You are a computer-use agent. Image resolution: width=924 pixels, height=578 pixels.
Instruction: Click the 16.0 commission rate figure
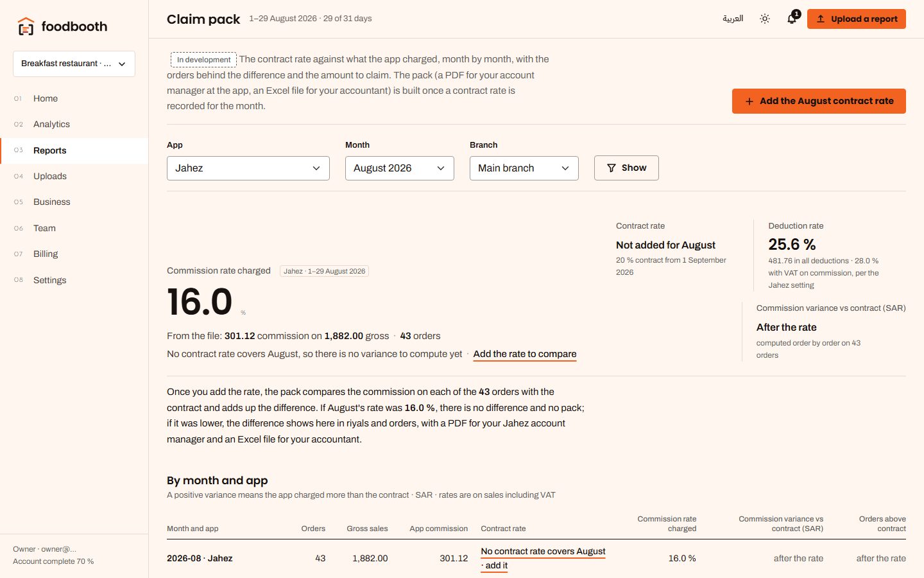tap(200, 301)
